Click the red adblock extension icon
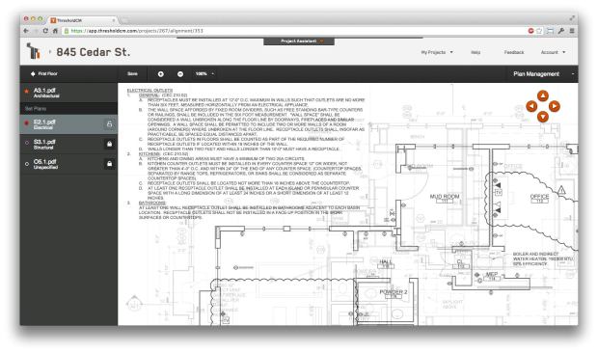598x353 pixels. (x=530, y=31)
